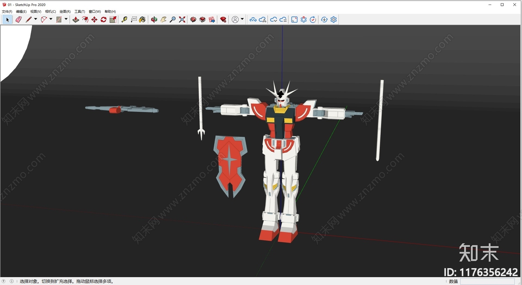The width and height of the screenshot is (522, 285).
Task: Open 3D Warehouse
Action: 193,20
